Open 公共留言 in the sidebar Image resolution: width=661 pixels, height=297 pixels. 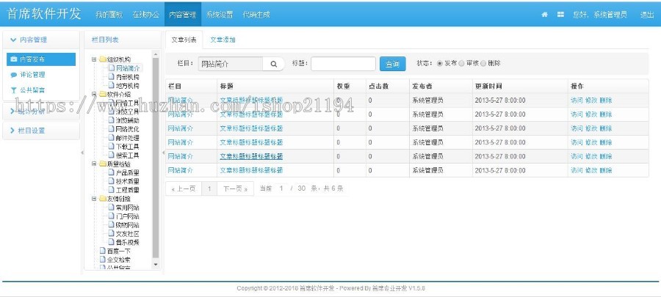[x=32, y=90]
